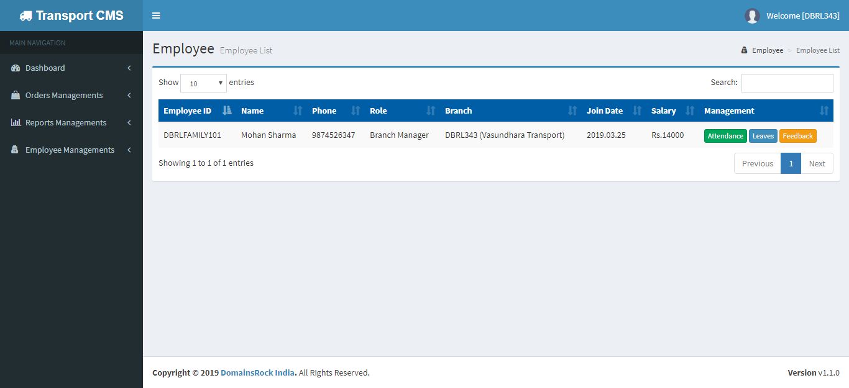Image resolution: width=849 pixels, height=388 pixels.
Task: Sort by Management column icon
Action: 824,111
